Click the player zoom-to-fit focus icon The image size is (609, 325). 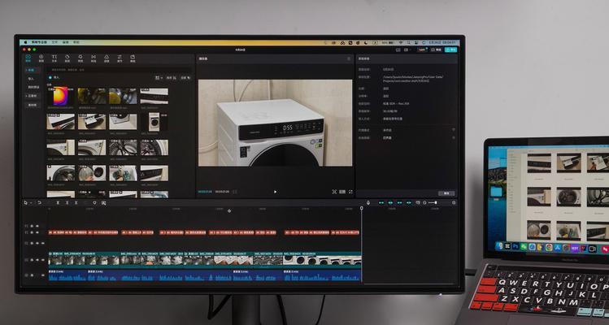pyautogui.click(x=334, y=192)
